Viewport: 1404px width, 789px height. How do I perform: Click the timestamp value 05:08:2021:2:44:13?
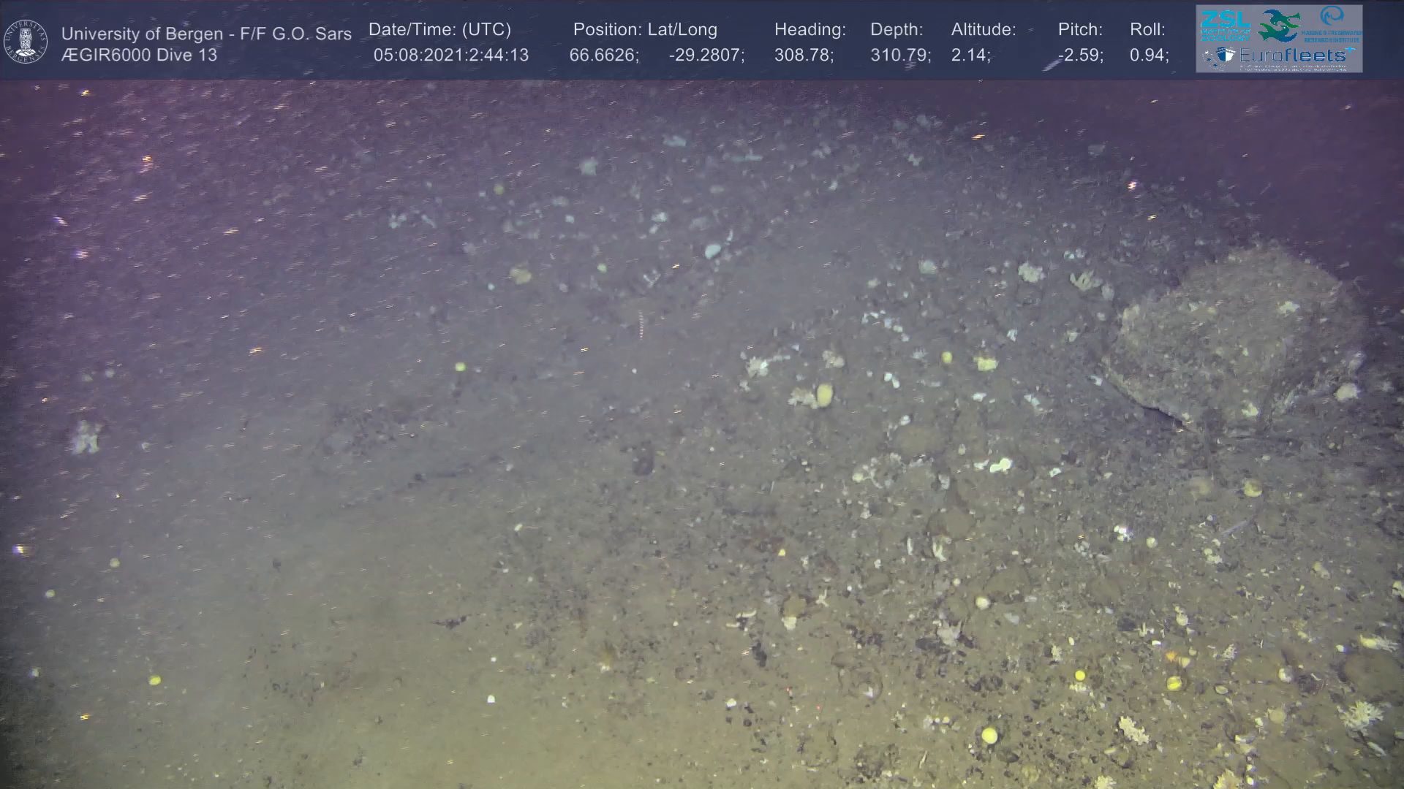[x=450, y=55]
